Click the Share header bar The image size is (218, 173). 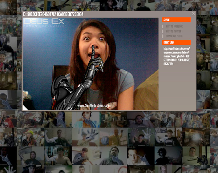tap(176, 20)
